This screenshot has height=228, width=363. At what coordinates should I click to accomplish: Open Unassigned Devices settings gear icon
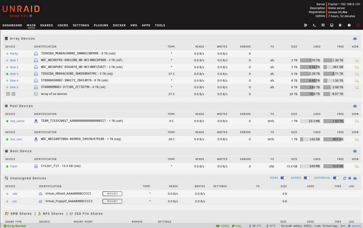[349, 178]
